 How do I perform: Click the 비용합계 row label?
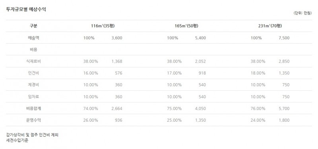(33, 108)
